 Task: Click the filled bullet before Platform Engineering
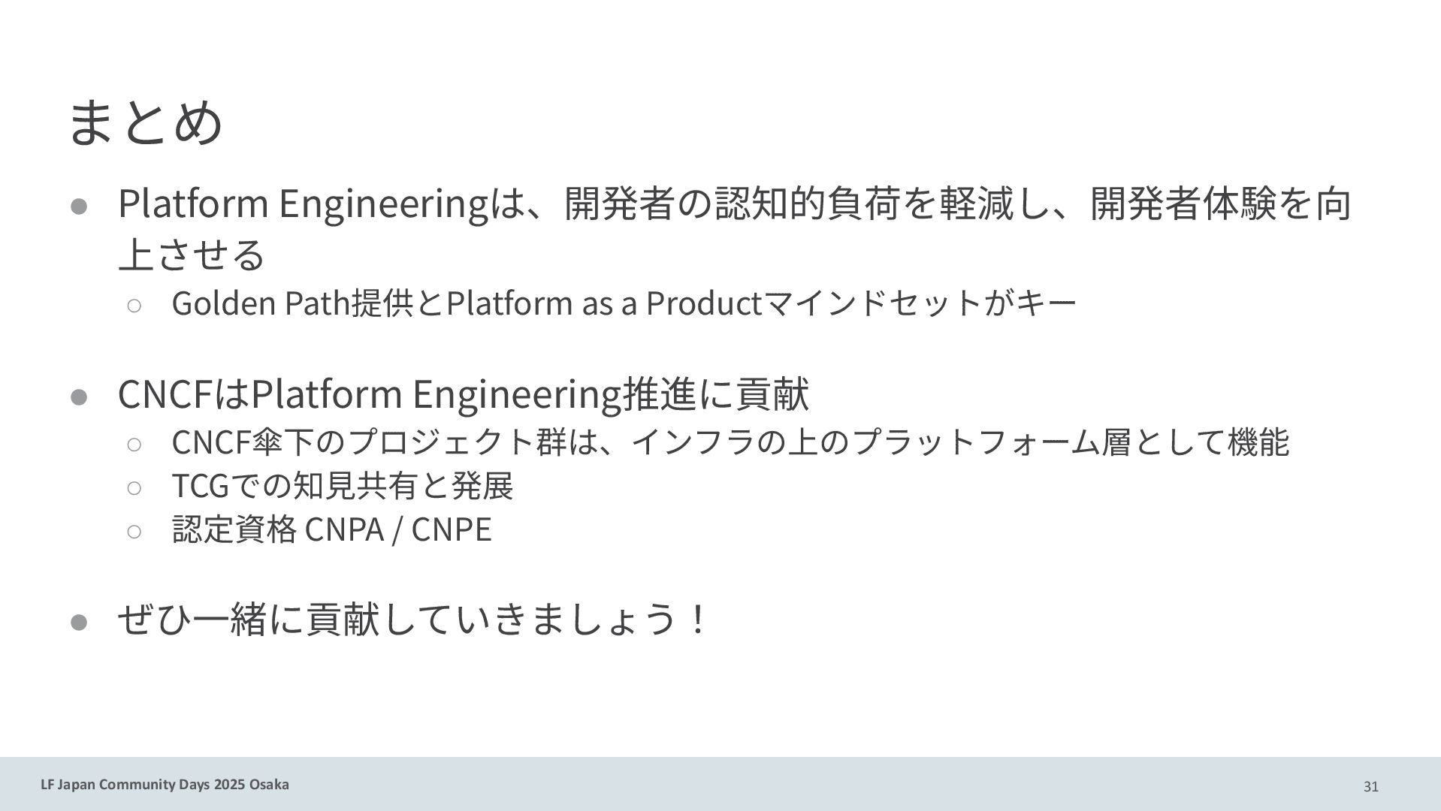80,206
